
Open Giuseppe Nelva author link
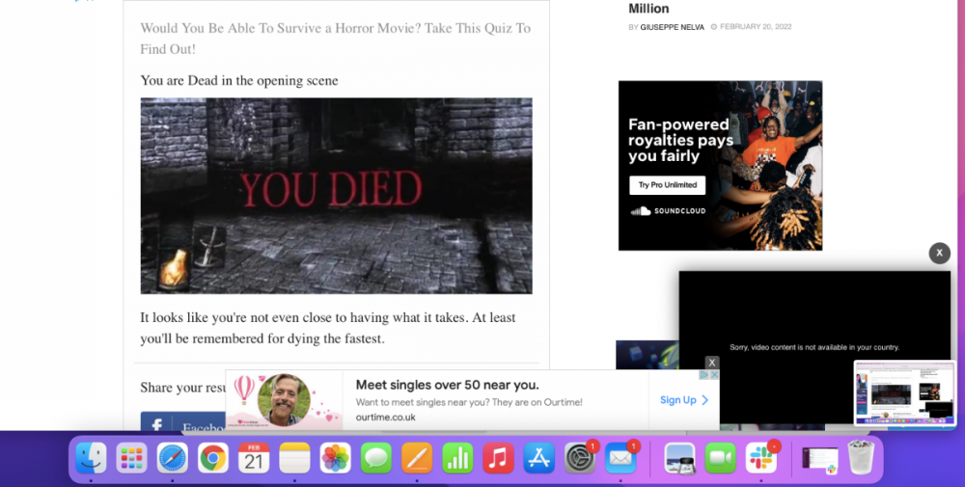(x=672, y=27)
